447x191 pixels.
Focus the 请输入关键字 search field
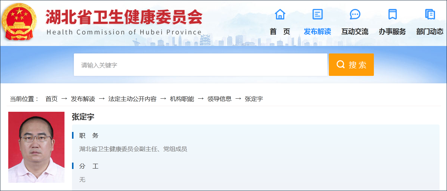[x=200, y=65]
